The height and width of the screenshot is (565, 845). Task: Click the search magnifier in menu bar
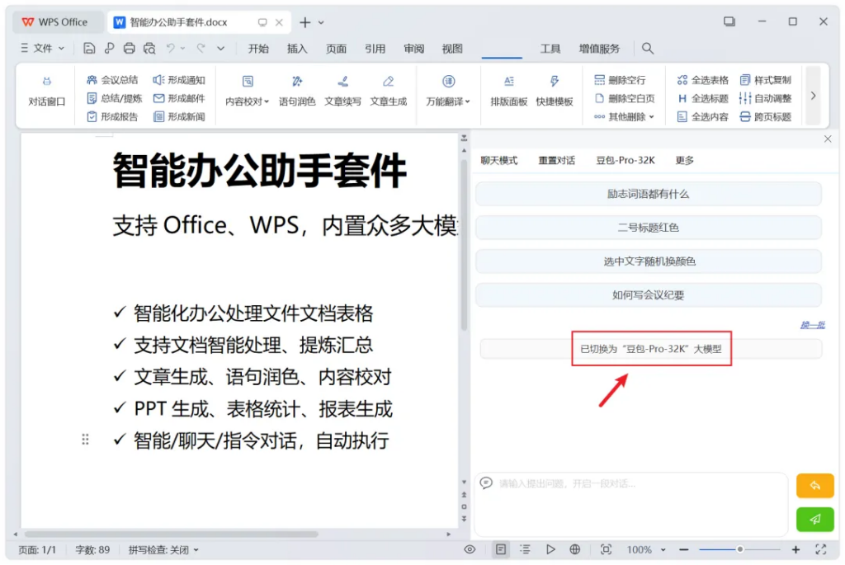[x=648, y=49]
